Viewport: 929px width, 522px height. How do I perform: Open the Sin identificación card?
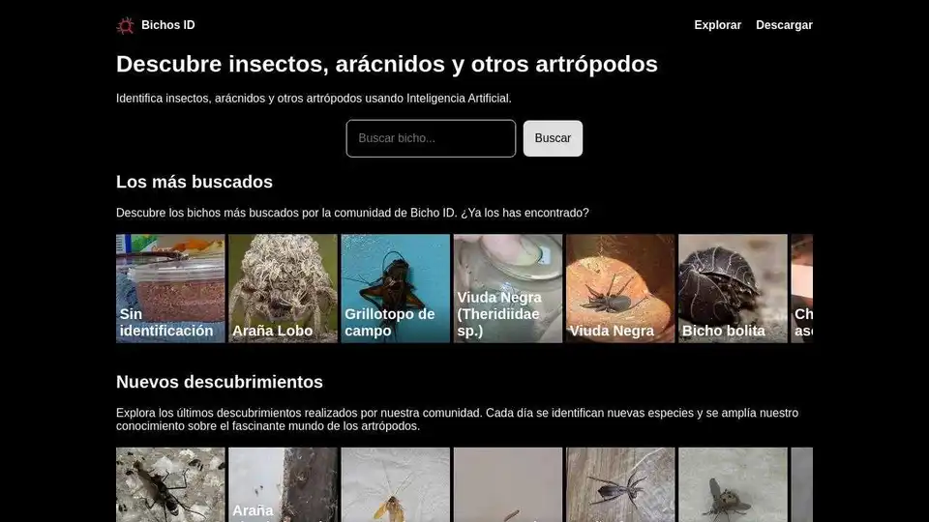[x=170, y=288]
